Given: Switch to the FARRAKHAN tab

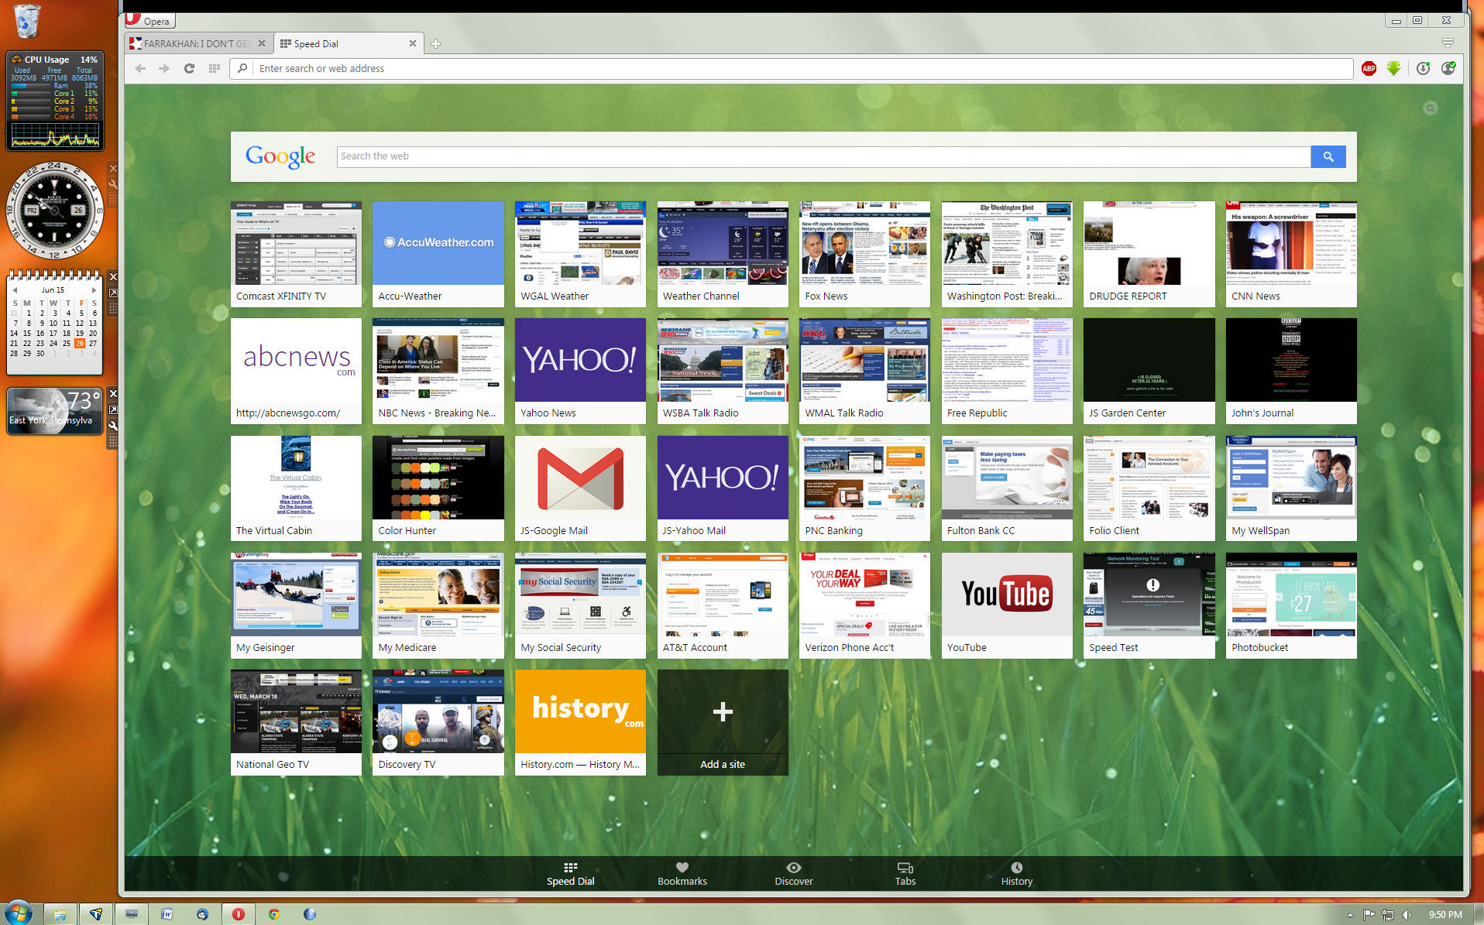Looking at the screenshot, I should [197, 44].
